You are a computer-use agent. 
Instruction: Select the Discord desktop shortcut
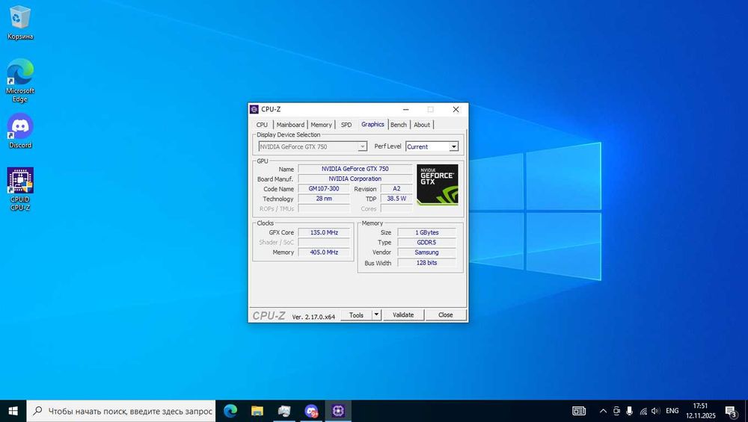(x=19, y=131)
